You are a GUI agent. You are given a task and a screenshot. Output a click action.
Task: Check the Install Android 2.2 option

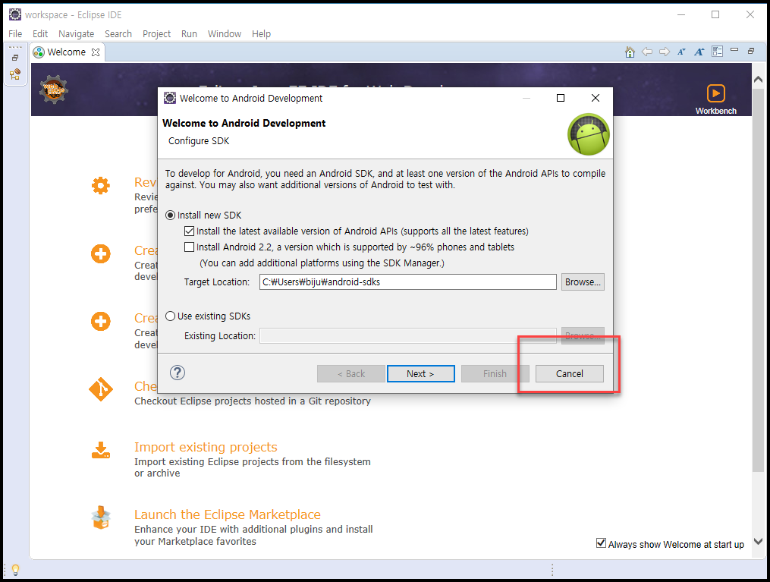[189, 247]
